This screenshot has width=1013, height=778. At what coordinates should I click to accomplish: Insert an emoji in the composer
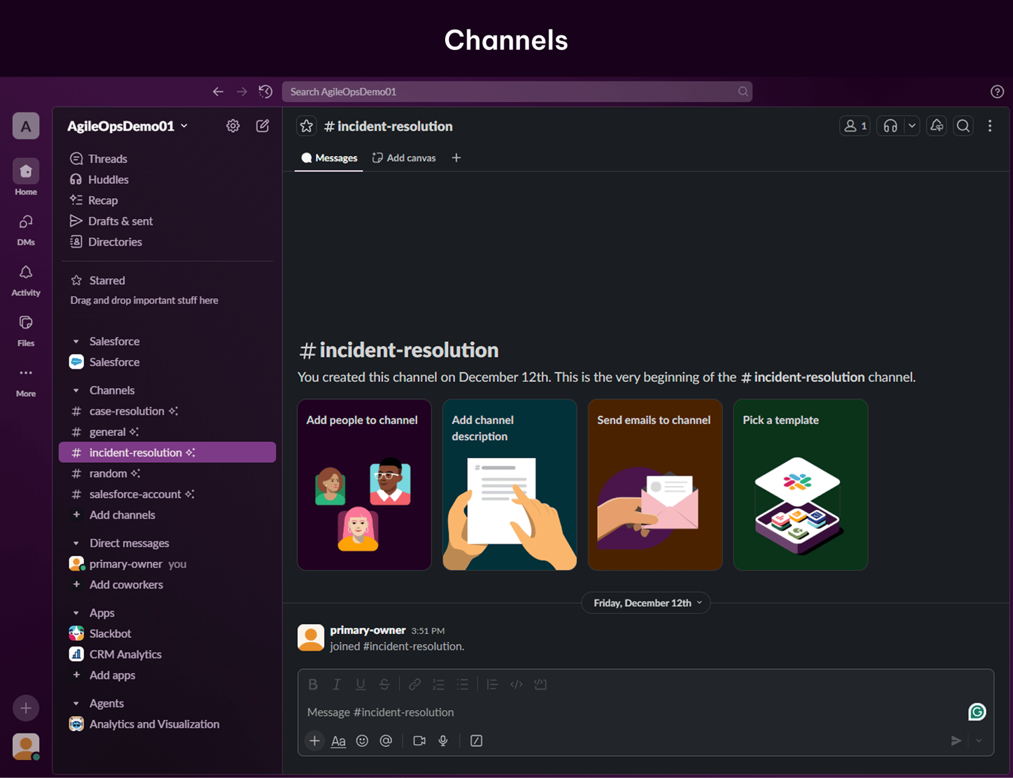point(362,741)
